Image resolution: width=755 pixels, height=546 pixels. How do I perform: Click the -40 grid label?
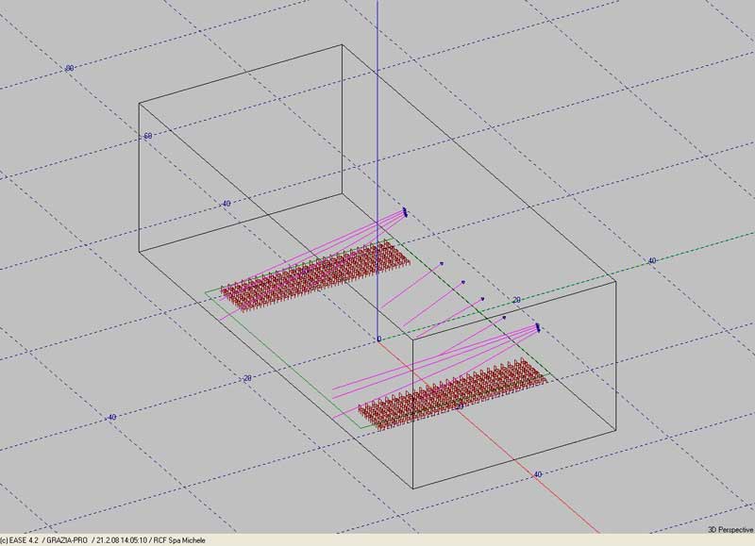point(109,417)
